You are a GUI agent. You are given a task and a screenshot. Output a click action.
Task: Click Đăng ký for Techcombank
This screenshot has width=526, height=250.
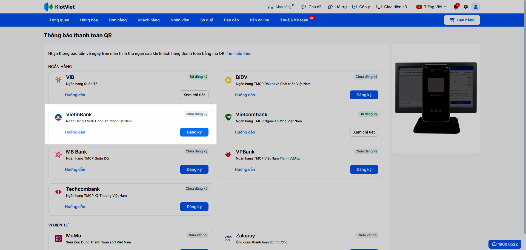(194, 207)
